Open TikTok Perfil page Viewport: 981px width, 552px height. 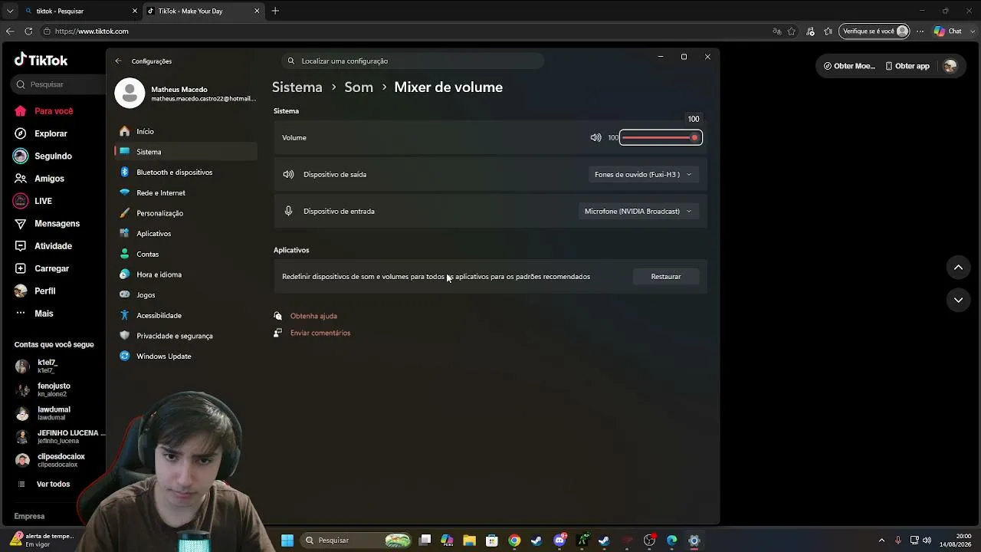(35, 291)
